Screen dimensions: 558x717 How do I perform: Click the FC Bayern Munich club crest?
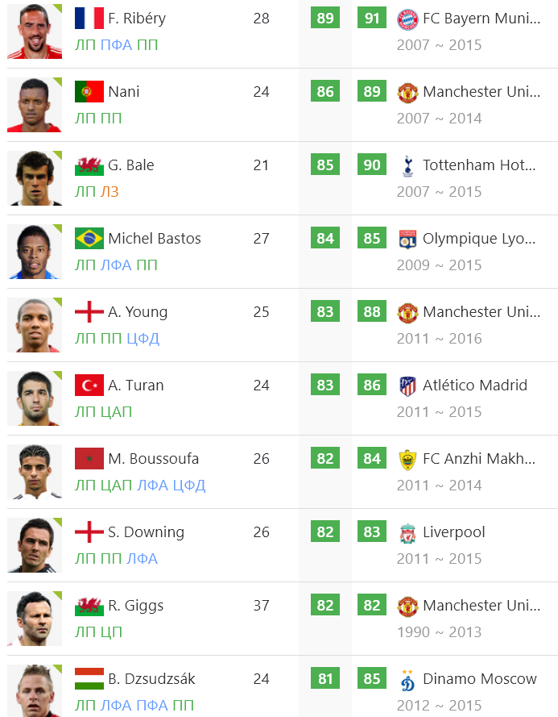[407, 19]
